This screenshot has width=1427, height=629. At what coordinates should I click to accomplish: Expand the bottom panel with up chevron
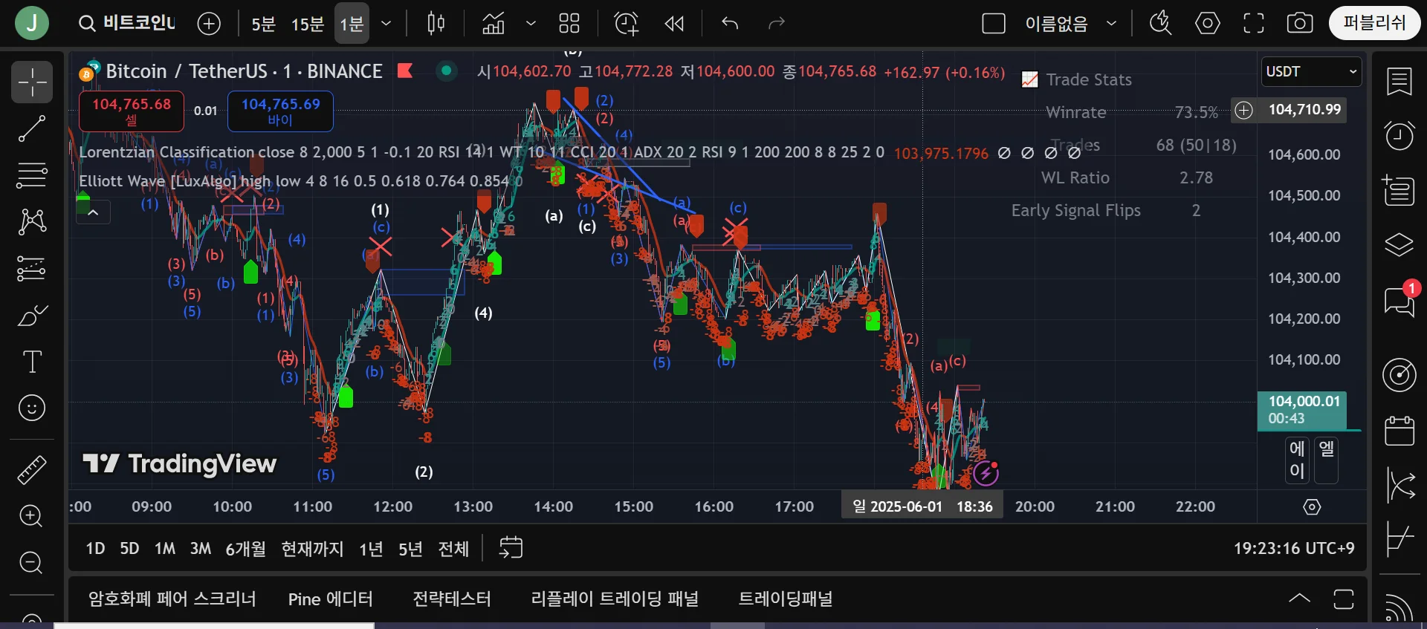coord(1299,599)
